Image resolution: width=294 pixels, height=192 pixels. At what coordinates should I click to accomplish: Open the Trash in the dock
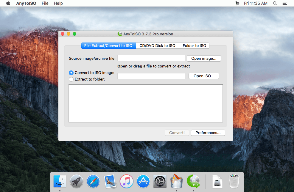234,181
